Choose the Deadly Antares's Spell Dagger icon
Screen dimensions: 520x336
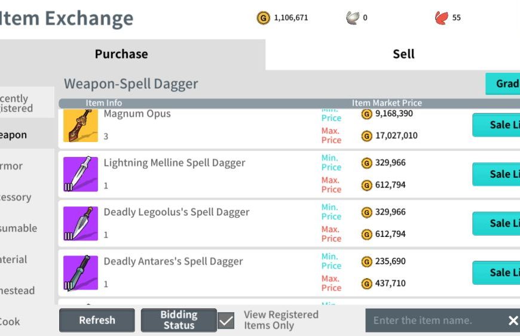[80, 273]
